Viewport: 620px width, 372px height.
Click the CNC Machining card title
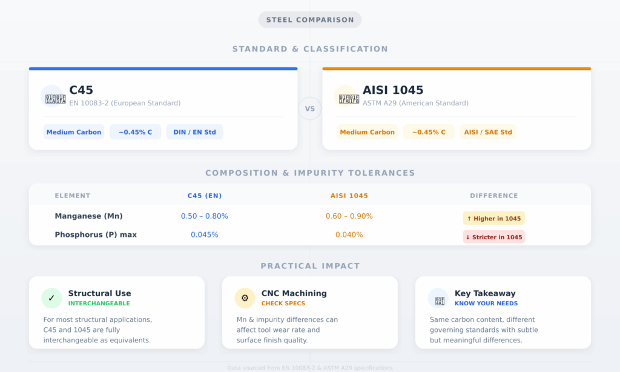(x=294, y=293)
